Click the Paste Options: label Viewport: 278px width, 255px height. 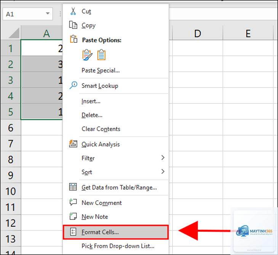click(x=102, y=40)
